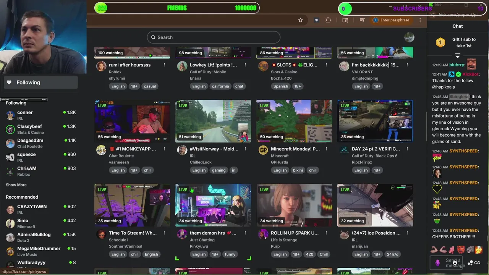The width and height of the screenshot is (489, 275).
Task: Open the media controls music-note icon
Action: [362, 20]
